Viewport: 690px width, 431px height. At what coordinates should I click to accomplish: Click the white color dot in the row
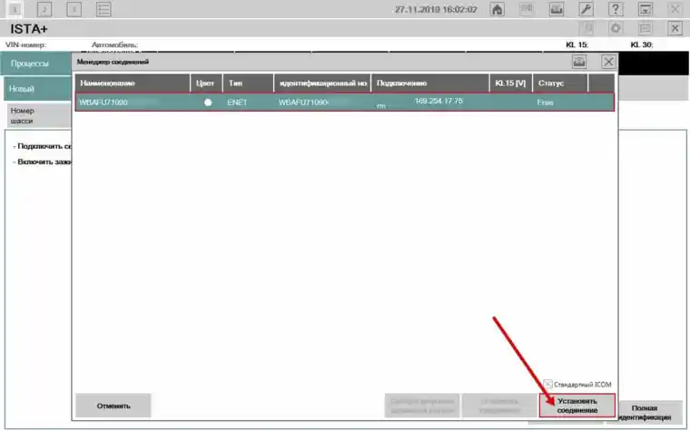(208, 103)
